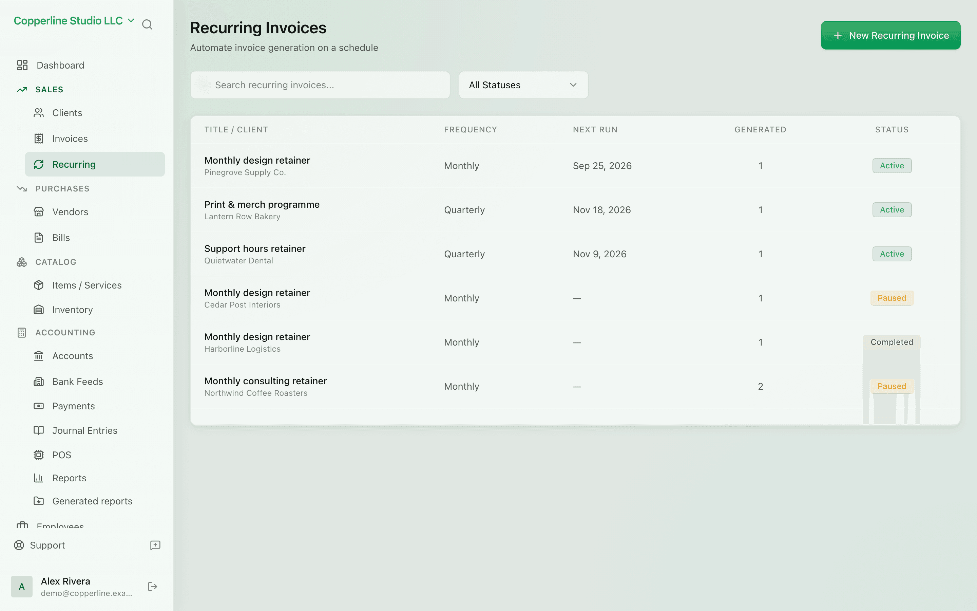Click the Nov 18, 2026 next run date
Image resolution: width=977 pixels, height=611 pixels.
click(601, 210)
